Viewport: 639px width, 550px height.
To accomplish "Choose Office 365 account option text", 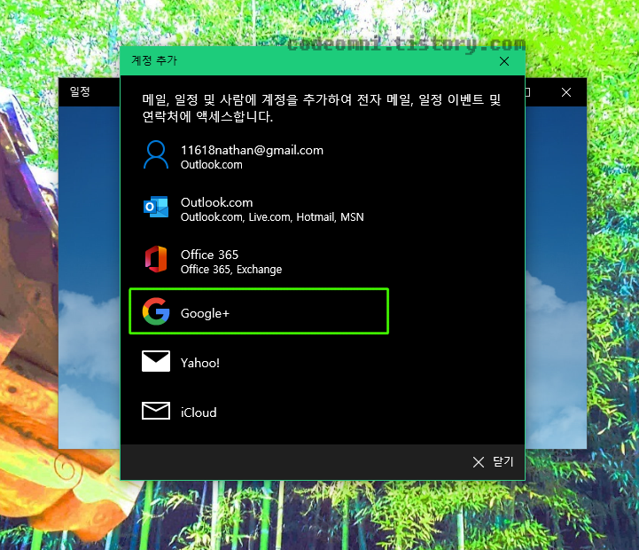I will coord(209,255).
